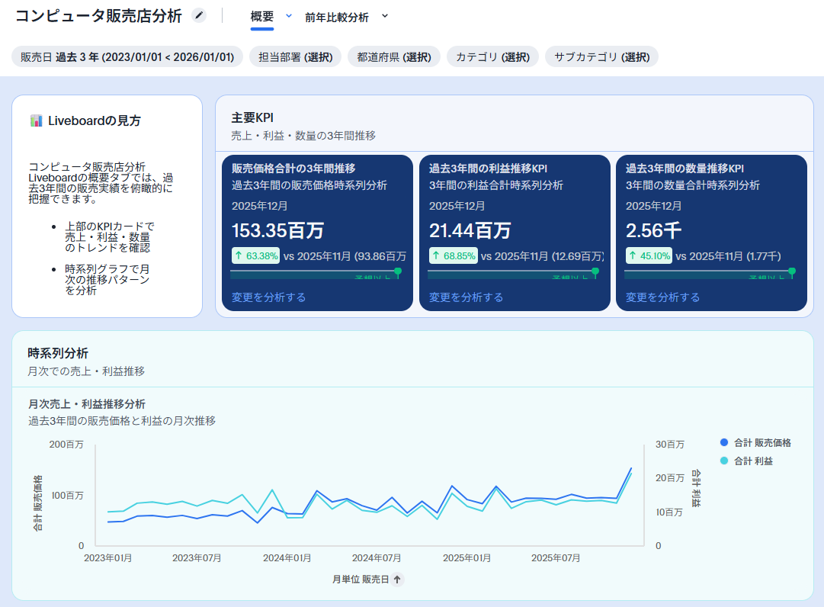Viewport: 824px width, 607px height.
Task: Open the サブカテゴリ filter chip
Action: click(x=601, y=57)
